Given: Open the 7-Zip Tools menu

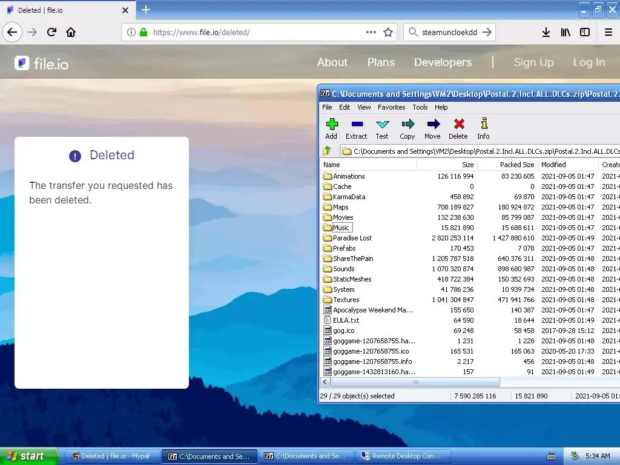Looking at the screenshot, I should click(420, 107).
